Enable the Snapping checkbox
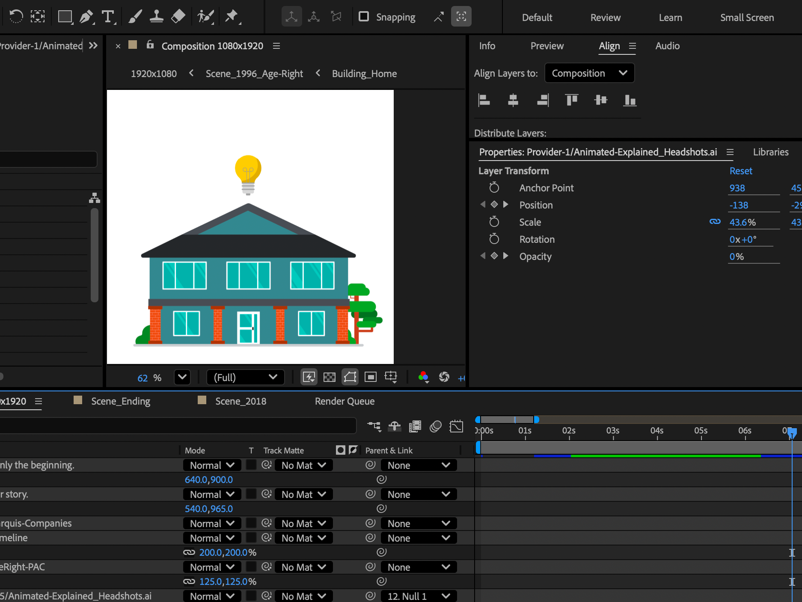This screenshot has width=802, height=602. (364, 17)
